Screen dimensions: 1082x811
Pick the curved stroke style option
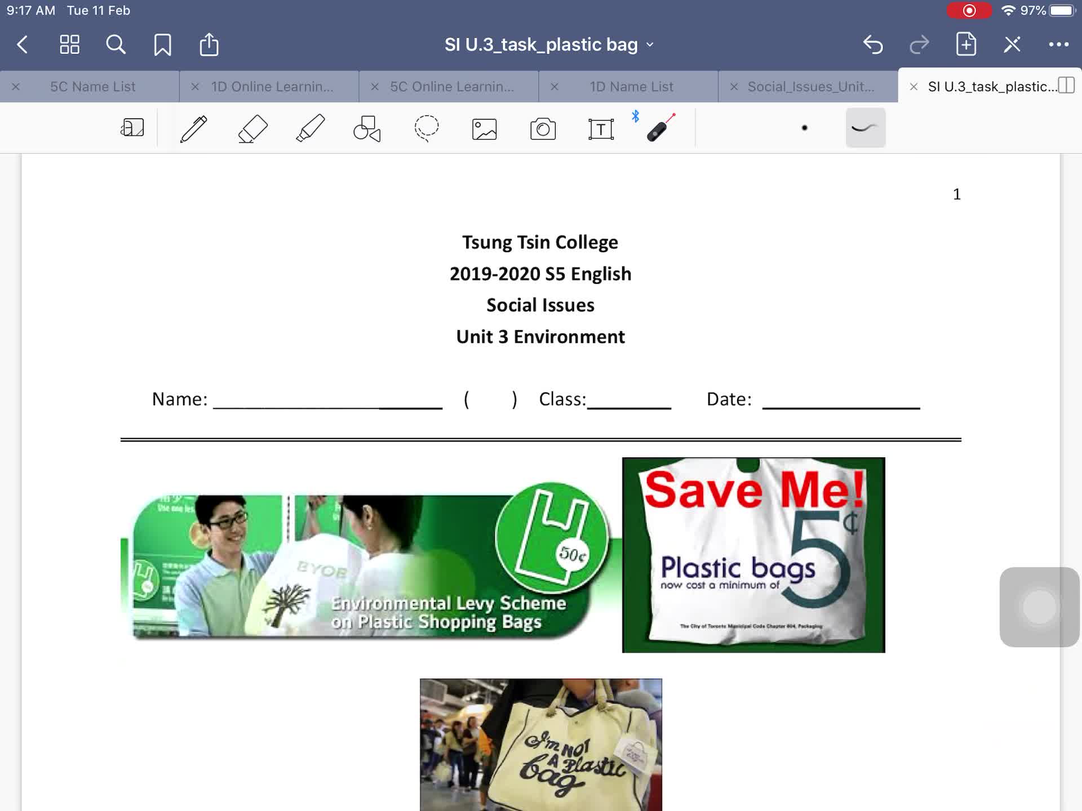tap(865, 128)
